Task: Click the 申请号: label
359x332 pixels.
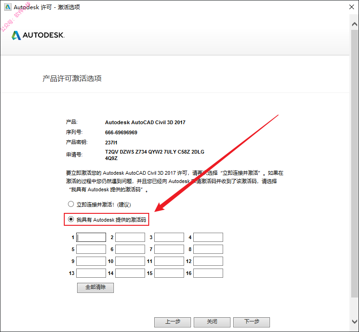Action: pos(74,155)
